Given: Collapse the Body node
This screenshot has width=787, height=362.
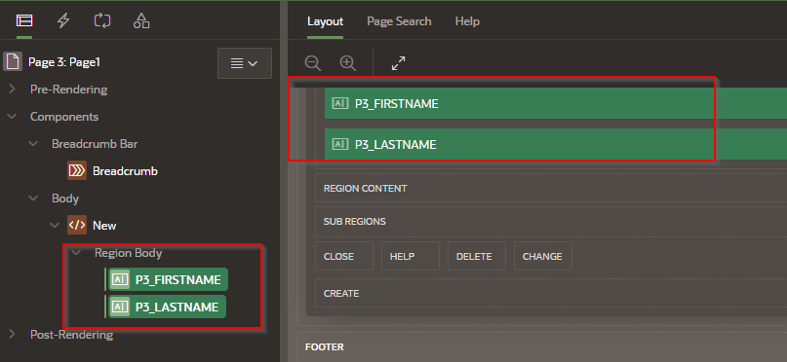Looking at the screenshot, I should (33, 199).
